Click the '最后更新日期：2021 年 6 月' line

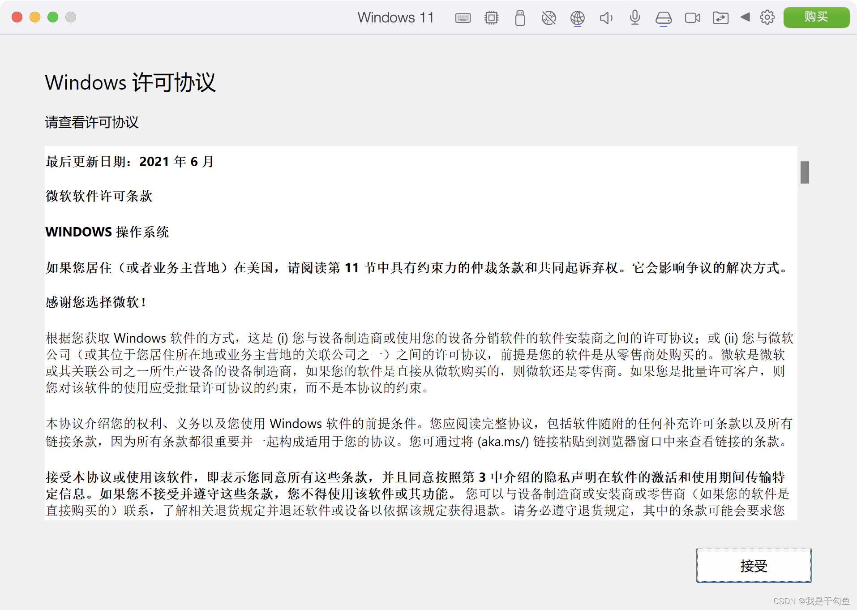tap(130, 162)
